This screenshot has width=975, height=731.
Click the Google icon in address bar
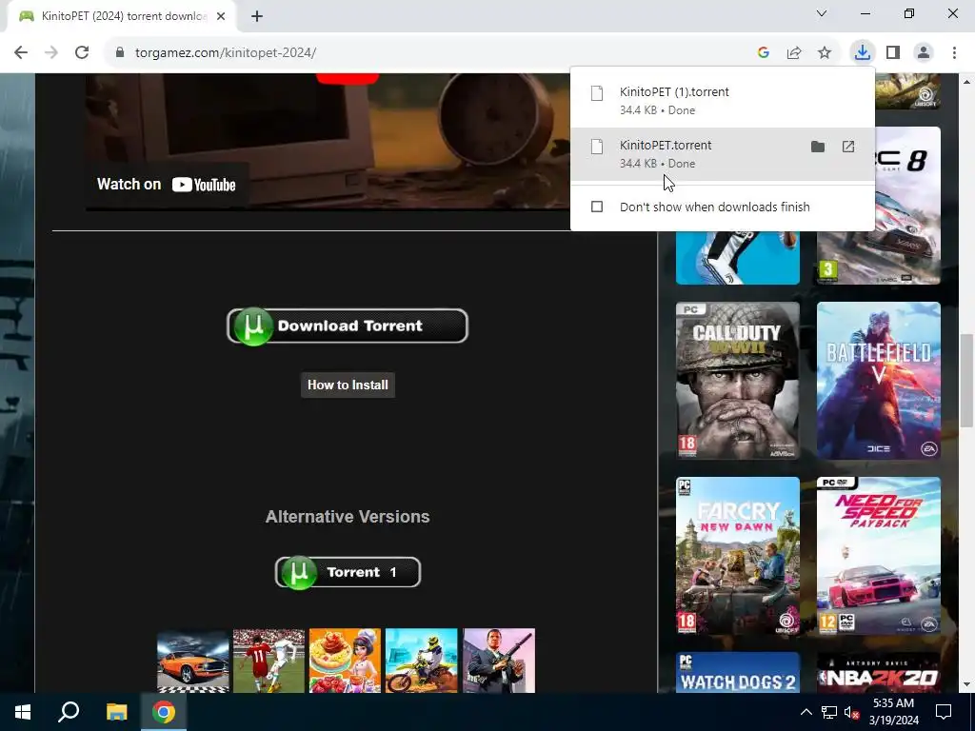764,53
